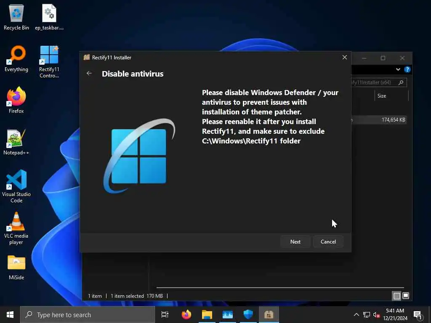Open Firefox from the taskbar
Viewport: 431px width, 323px height.
pos(186,315)
